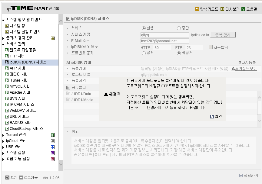Click the 다시보기 refresh icon in header
Screen dimensions: 262x184
coord(222,9)
